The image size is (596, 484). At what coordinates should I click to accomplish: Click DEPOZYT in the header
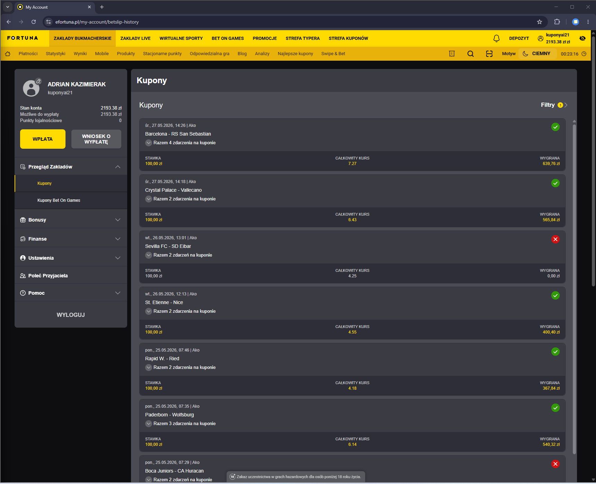519,38
